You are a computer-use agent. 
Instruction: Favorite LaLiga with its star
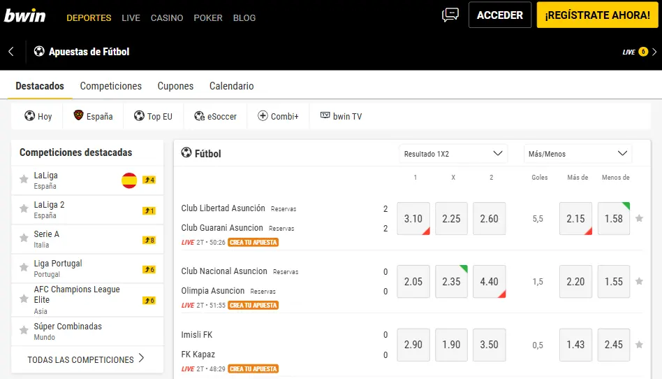pyautogui.click(x=24, y=180)
